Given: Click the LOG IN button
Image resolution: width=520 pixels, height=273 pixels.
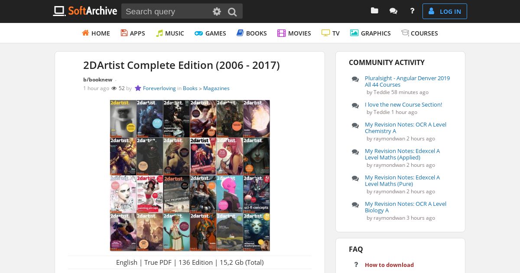Looking at the screenshot, I should tap(445, 11).
